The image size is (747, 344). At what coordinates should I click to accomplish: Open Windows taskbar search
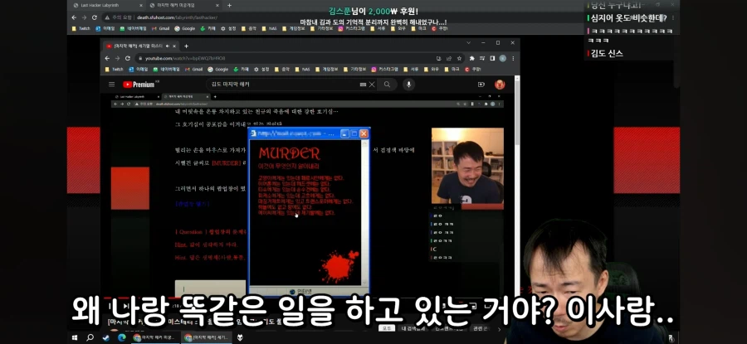[x=90, y=337]
